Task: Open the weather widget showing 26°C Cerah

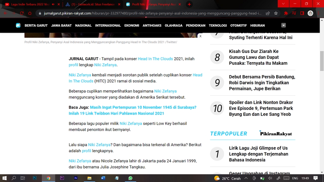Action: click(x=227, y=178)
